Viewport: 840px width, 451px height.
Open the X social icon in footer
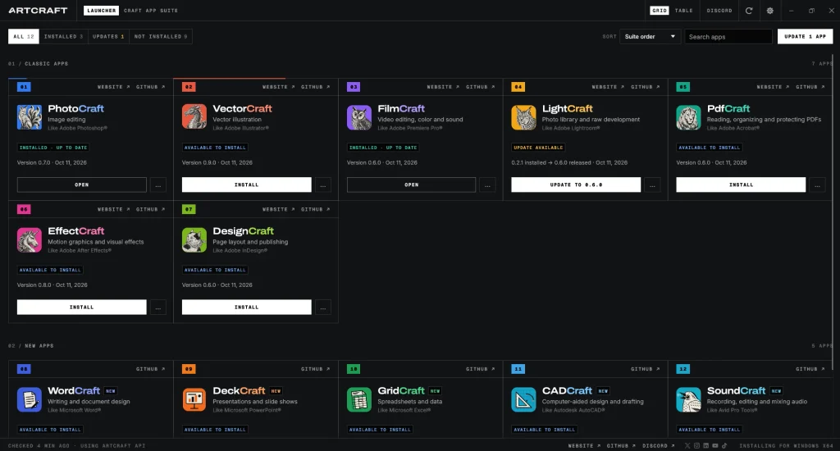[687, 445]
